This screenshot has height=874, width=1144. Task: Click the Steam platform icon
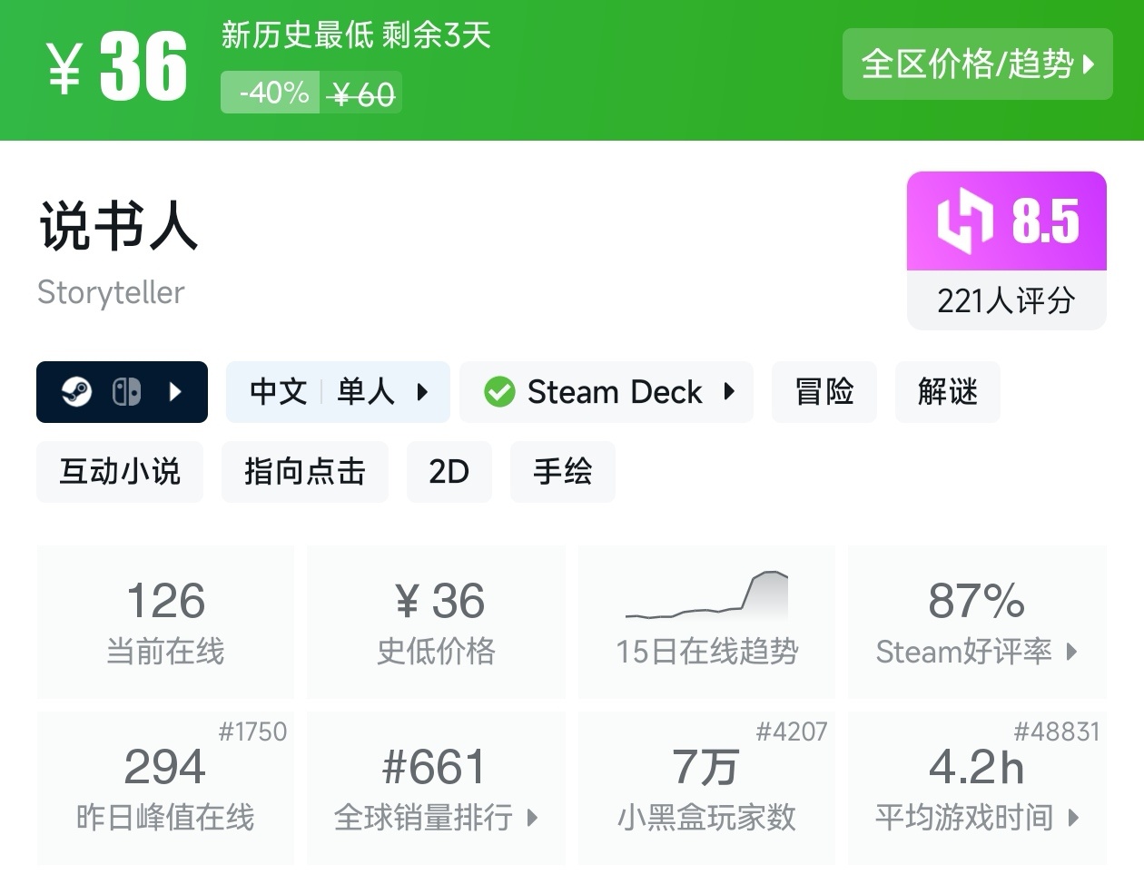click(76, 392)
